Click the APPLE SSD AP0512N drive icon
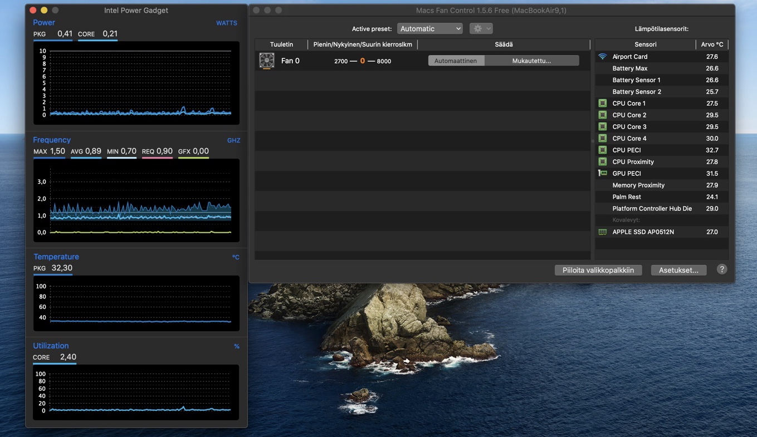 tap(602, 232)
